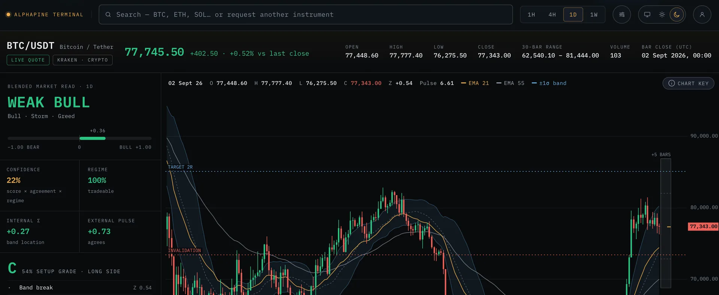Click the TARGET 2R line label
The width and height of the screenshot is (719, 295).
pyautogui.click(x=180, y=167)
